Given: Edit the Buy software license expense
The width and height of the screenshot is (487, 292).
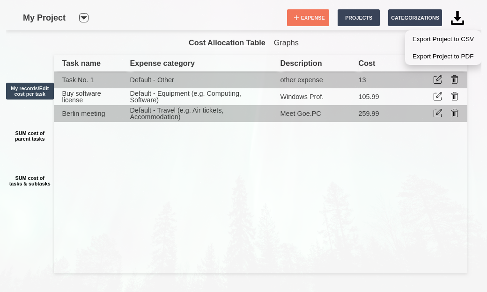Looking at the screenshot, I should point(438,96).
